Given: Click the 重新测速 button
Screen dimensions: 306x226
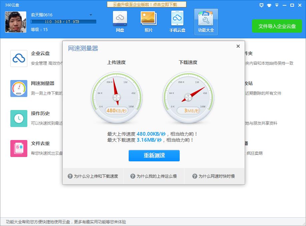Looking at the screenshot, I should click(154, 156).
